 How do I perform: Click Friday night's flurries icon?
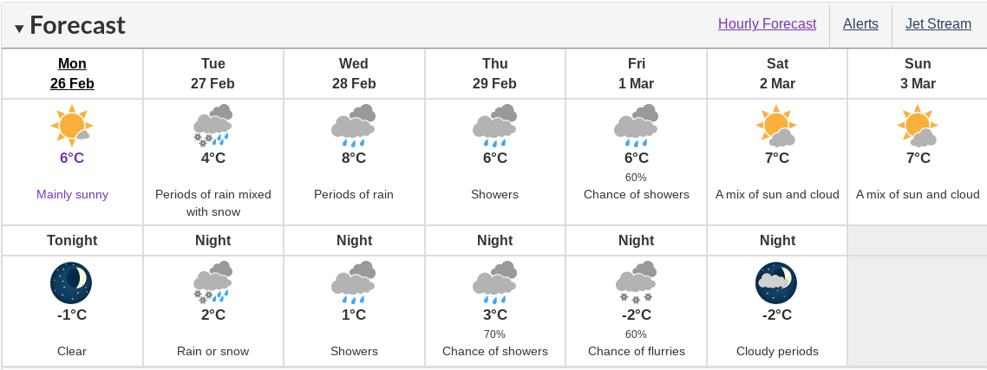(636, 282)
